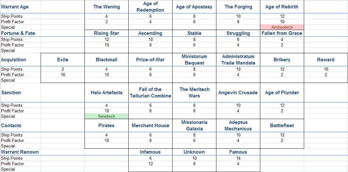The image size is (348, 172).
Task: Select the Infamous renown cell
Action: point(150,152)
